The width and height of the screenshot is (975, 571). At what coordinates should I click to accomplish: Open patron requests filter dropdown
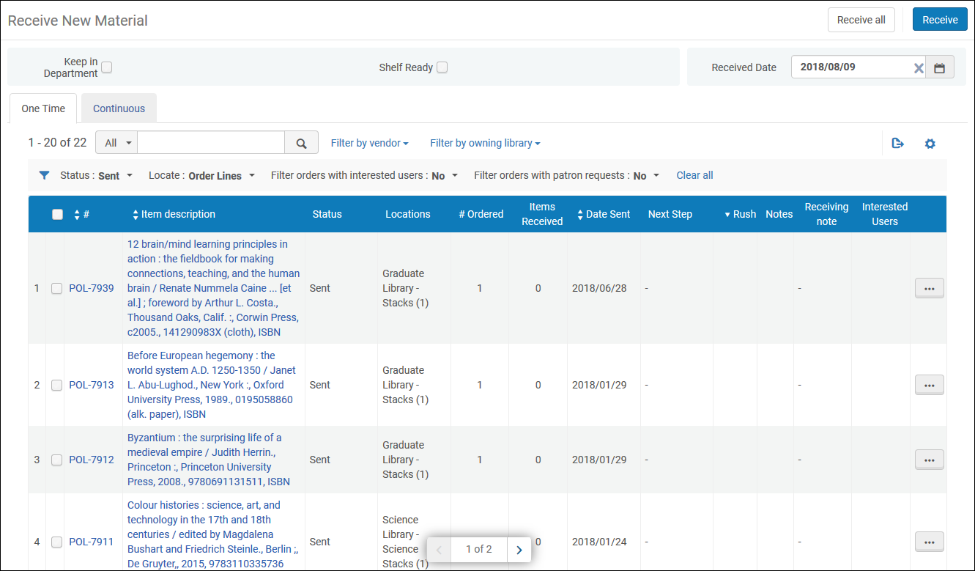pos(566,176)
